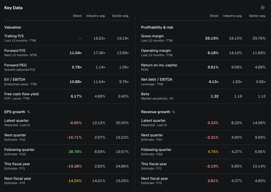The height and width of the screenshot is (192, 271).
Task: Click ROIC stock value 5.61%
Action: pyautogui.click(x=213, y=67)
